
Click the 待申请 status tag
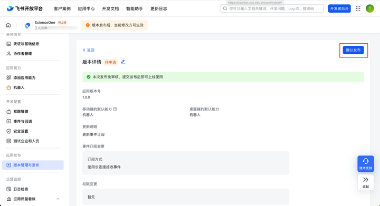coord(110,62)
